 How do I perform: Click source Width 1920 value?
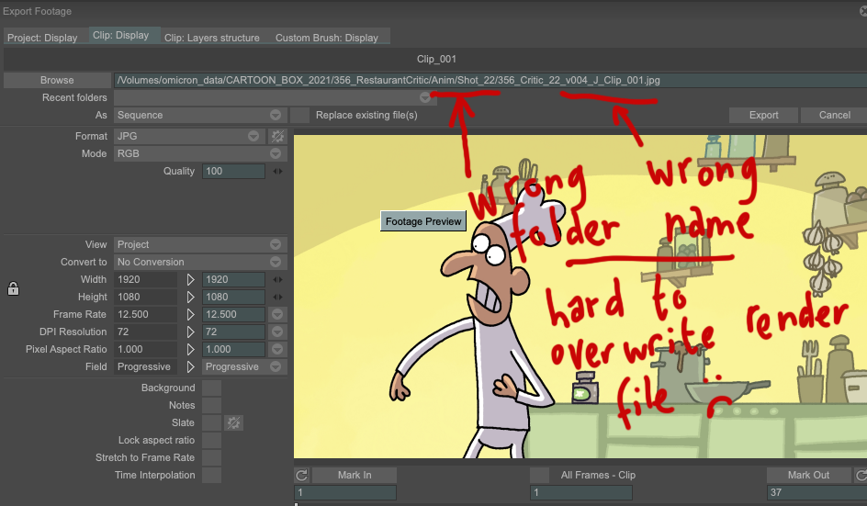click(145, 280)
